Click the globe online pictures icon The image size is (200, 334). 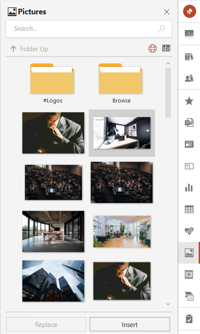(x=152, y=49)
